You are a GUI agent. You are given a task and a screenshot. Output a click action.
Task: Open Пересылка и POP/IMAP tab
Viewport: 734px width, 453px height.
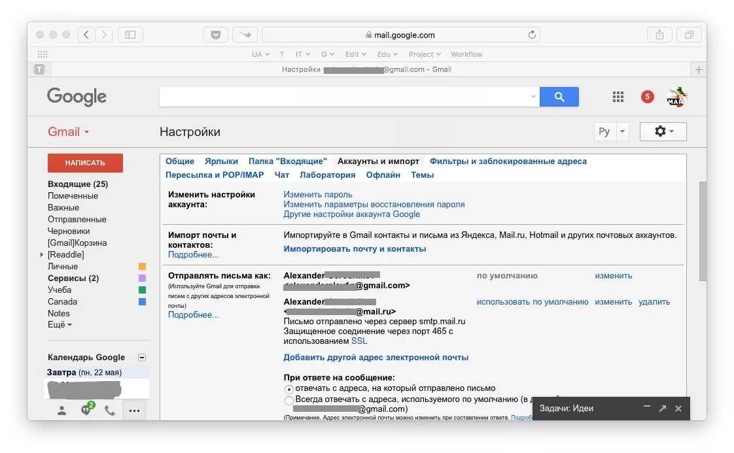[x=215, y=175]
